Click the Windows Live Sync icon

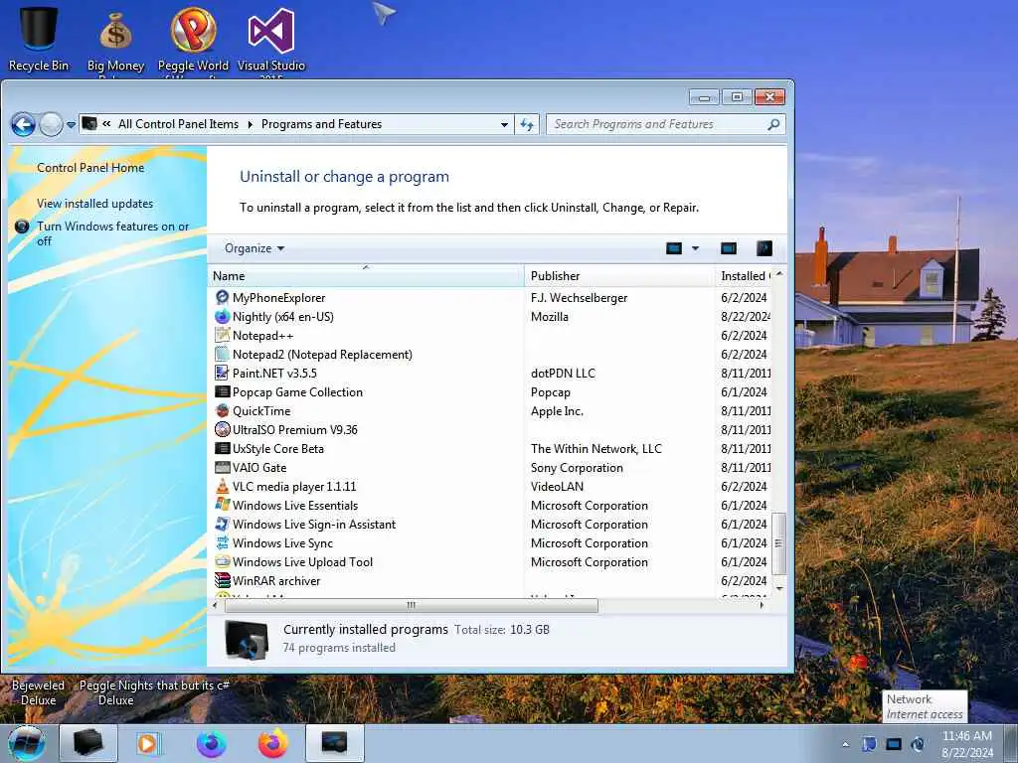222,542
